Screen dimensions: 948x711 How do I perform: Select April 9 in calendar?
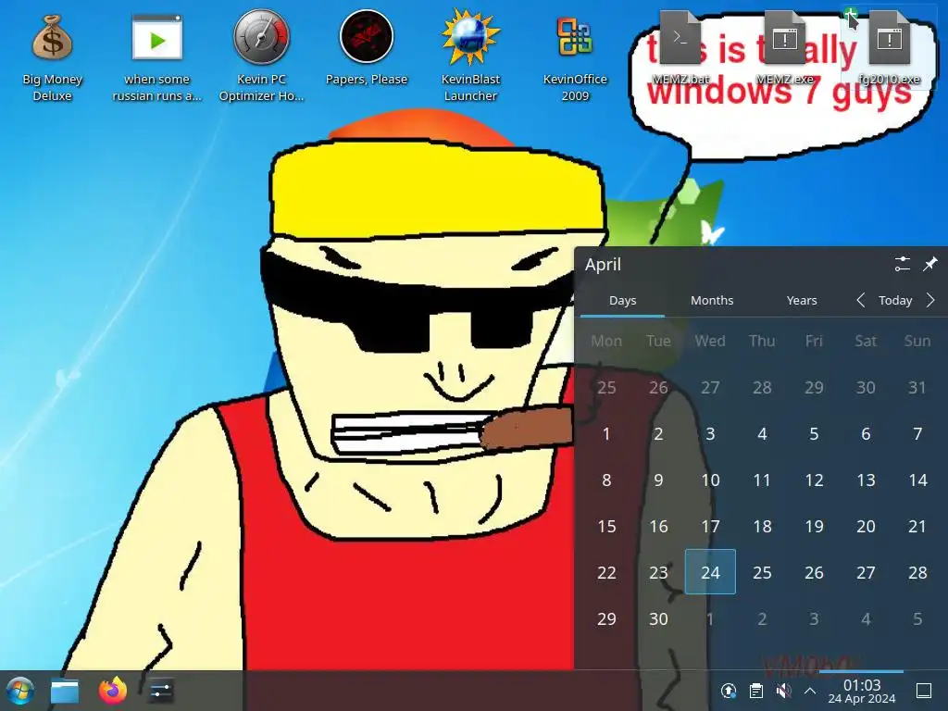(x=658, y=480)
